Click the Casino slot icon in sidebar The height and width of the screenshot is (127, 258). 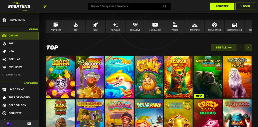click(4, 36)
